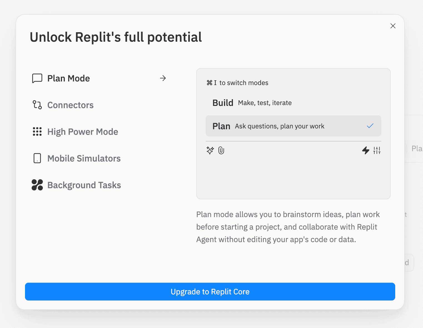The image size is (423, 328).
Task: Click the sparkles improve prompt icon
Action: [210, 150]
